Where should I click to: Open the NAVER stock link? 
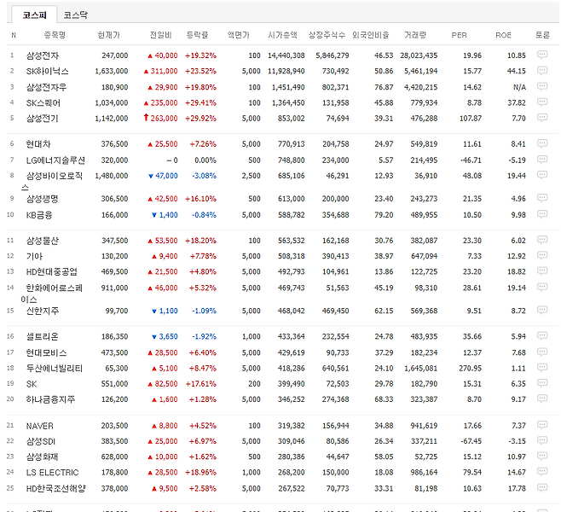tap(40, 426)
